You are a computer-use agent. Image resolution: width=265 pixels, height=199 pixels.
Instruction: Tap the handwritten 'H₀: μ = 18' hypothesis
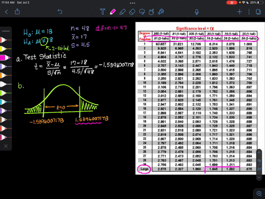pos(38,32)
